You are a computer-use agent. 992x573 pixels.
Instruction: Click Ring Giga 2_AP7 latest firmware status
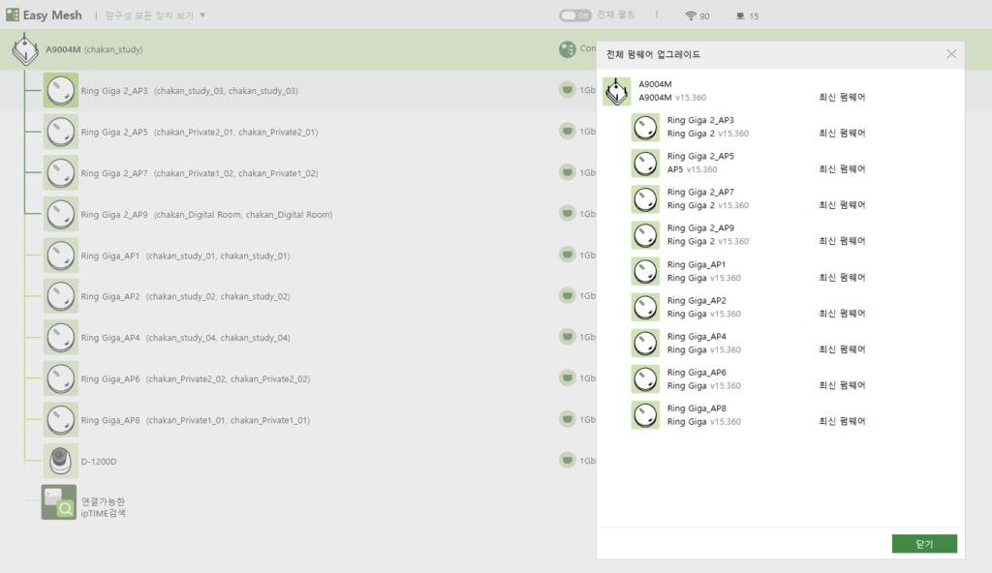[x=842, y=205]
